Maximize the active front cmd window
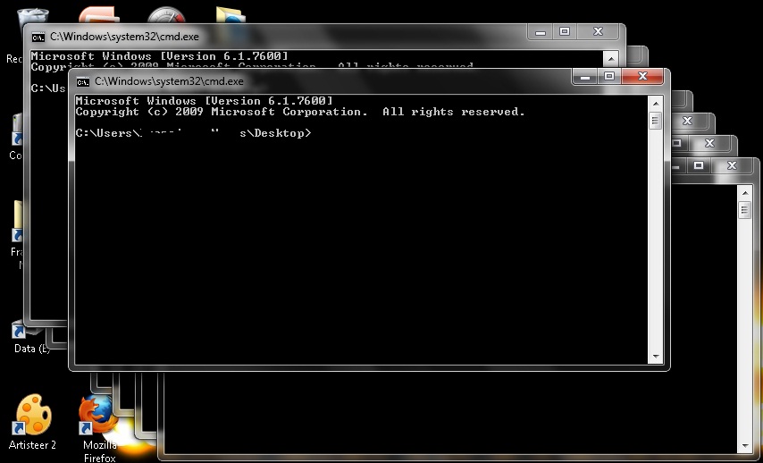The image size is (763, 463). coord(609,77)
